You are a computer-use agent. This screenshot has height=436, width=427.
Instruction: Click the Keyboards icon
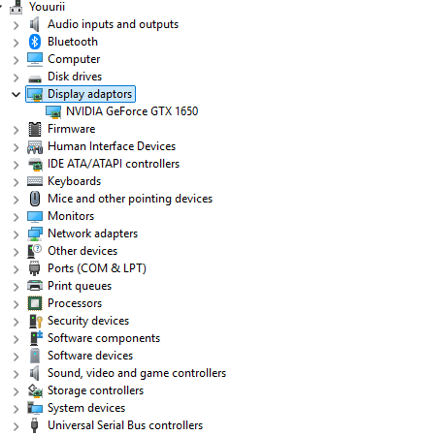(35, 181)
